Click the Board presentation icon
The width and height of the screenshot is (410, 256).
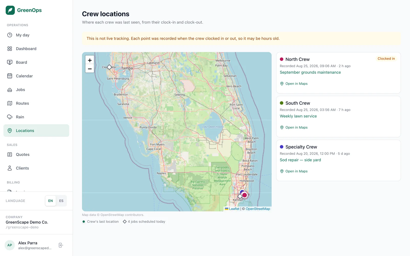10,62
